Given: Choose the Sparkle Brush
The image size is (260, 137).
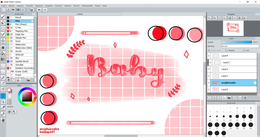Looking at the screenshot, I should 20,61.
